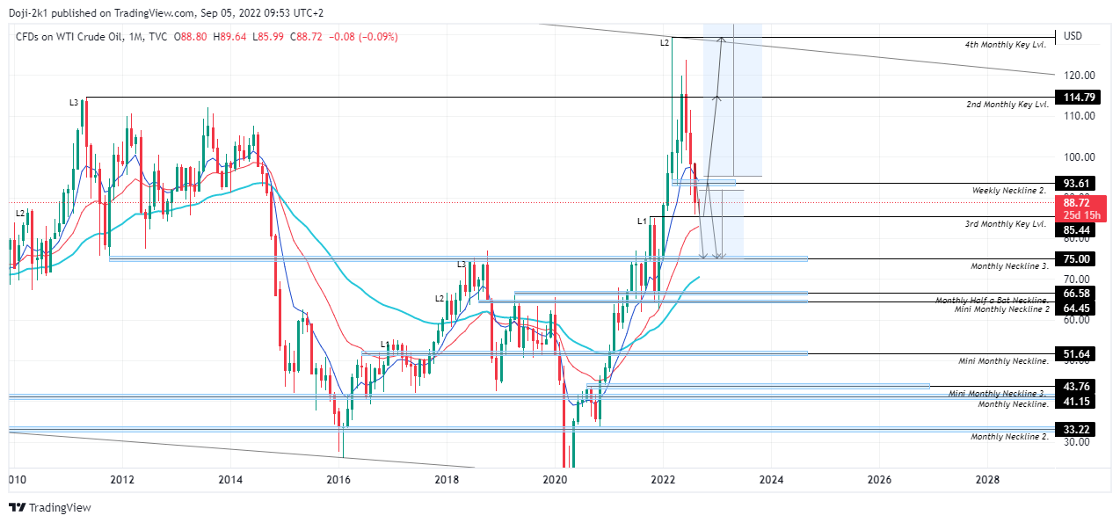
Task: Click the L3 marker beside the 114.79 line
Action: (x=75, y=103)
